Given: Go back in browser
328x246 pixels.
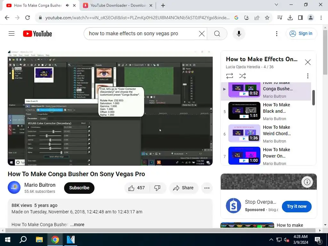Looking at the screenshot, I should coord(7,18).
